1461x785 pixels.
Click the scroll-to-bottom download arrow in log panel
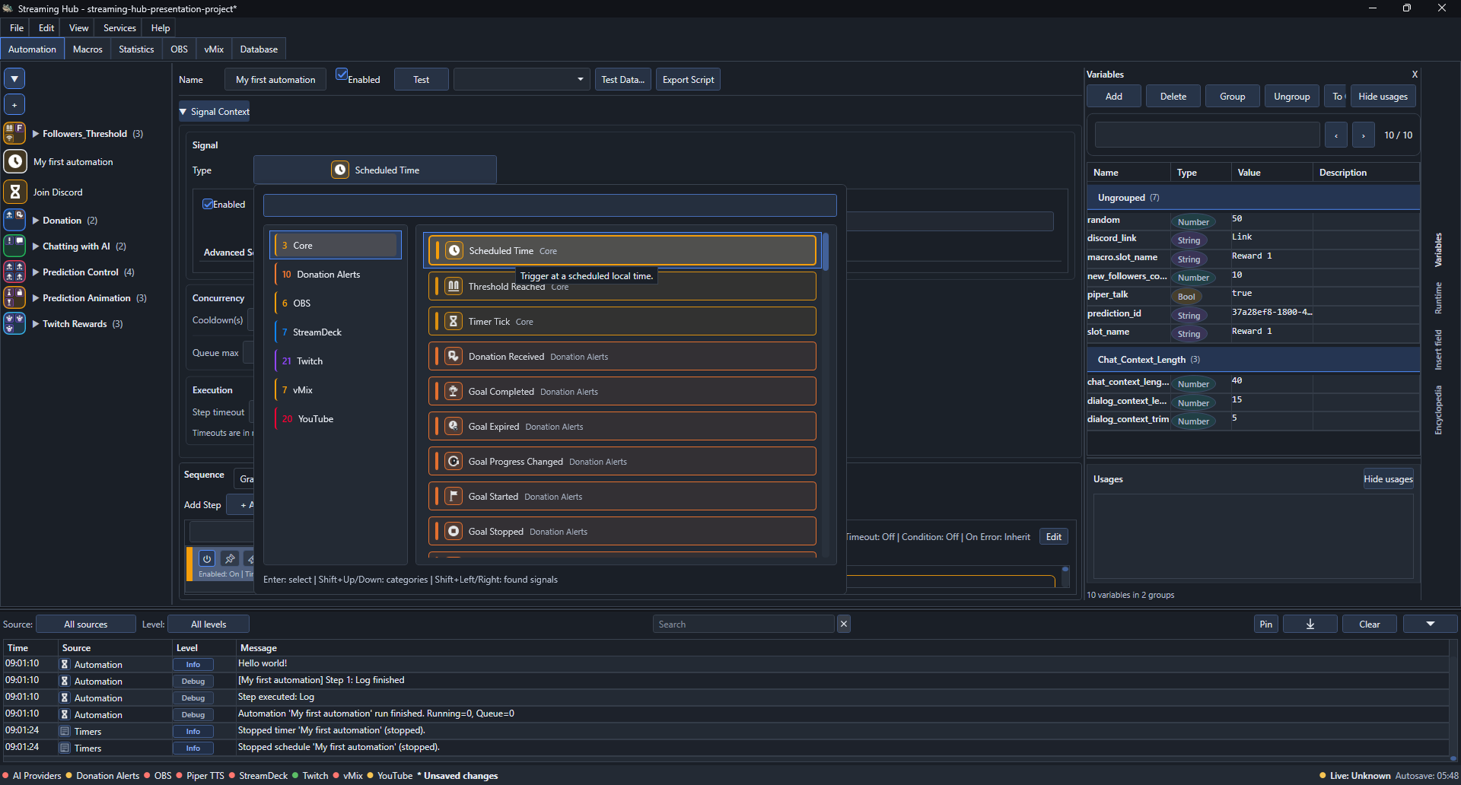coord(1310,624)
